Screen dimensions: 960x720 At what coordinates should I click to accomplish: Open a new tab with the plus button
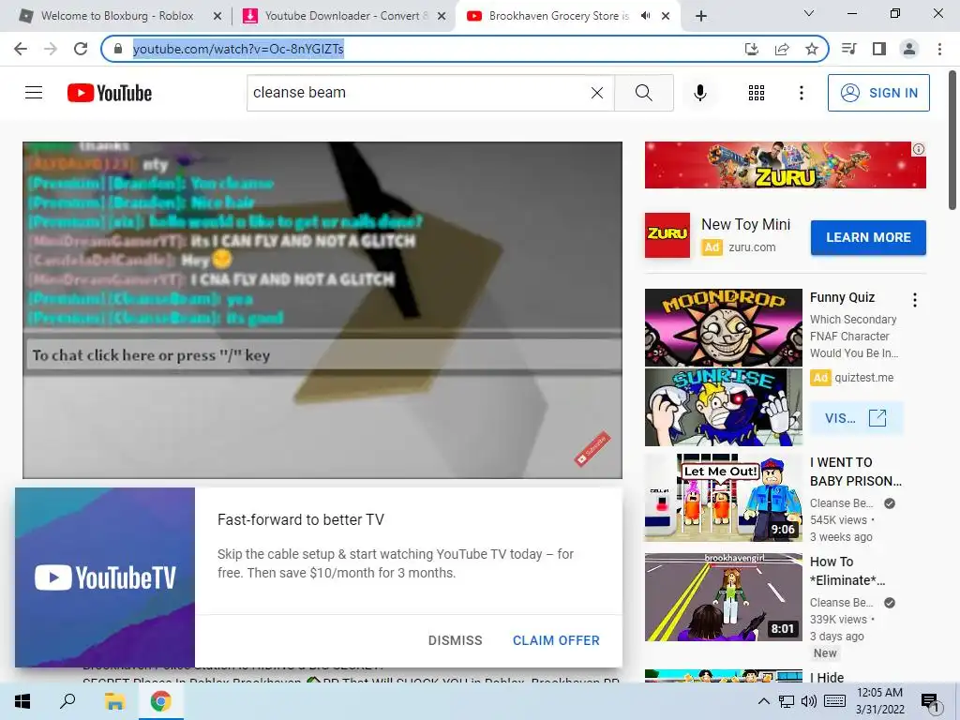click(x=701, y=17)
